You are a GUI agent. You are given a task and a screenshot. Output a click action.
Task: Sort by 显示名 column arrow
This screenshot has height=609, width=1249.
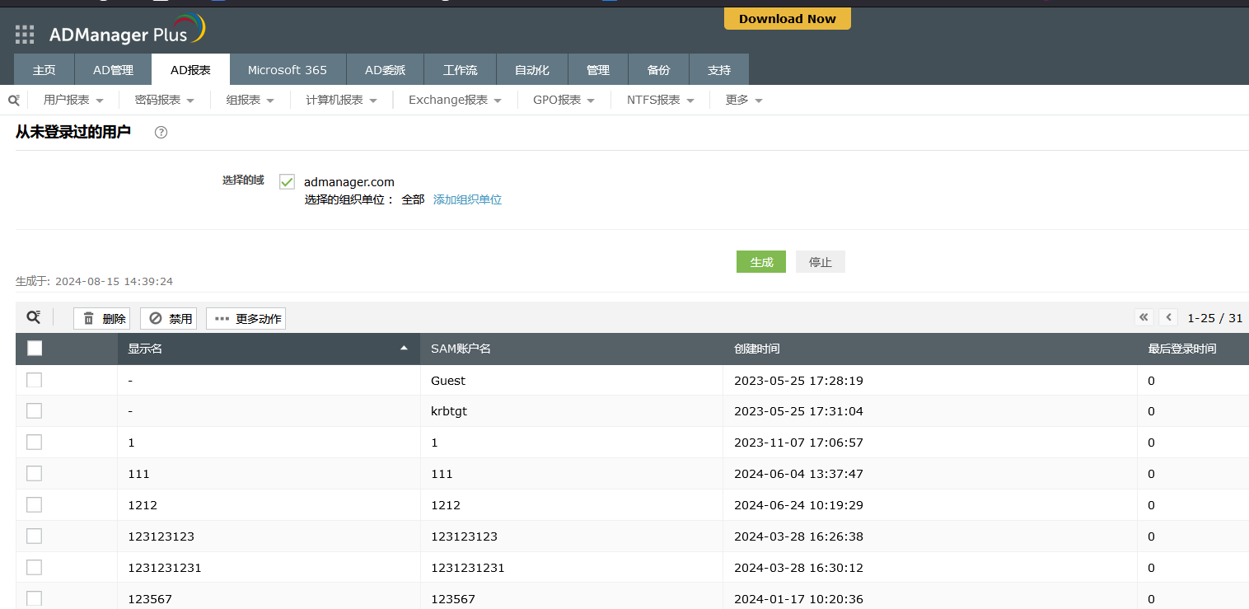pyautogui.click(x=404, y=349)
